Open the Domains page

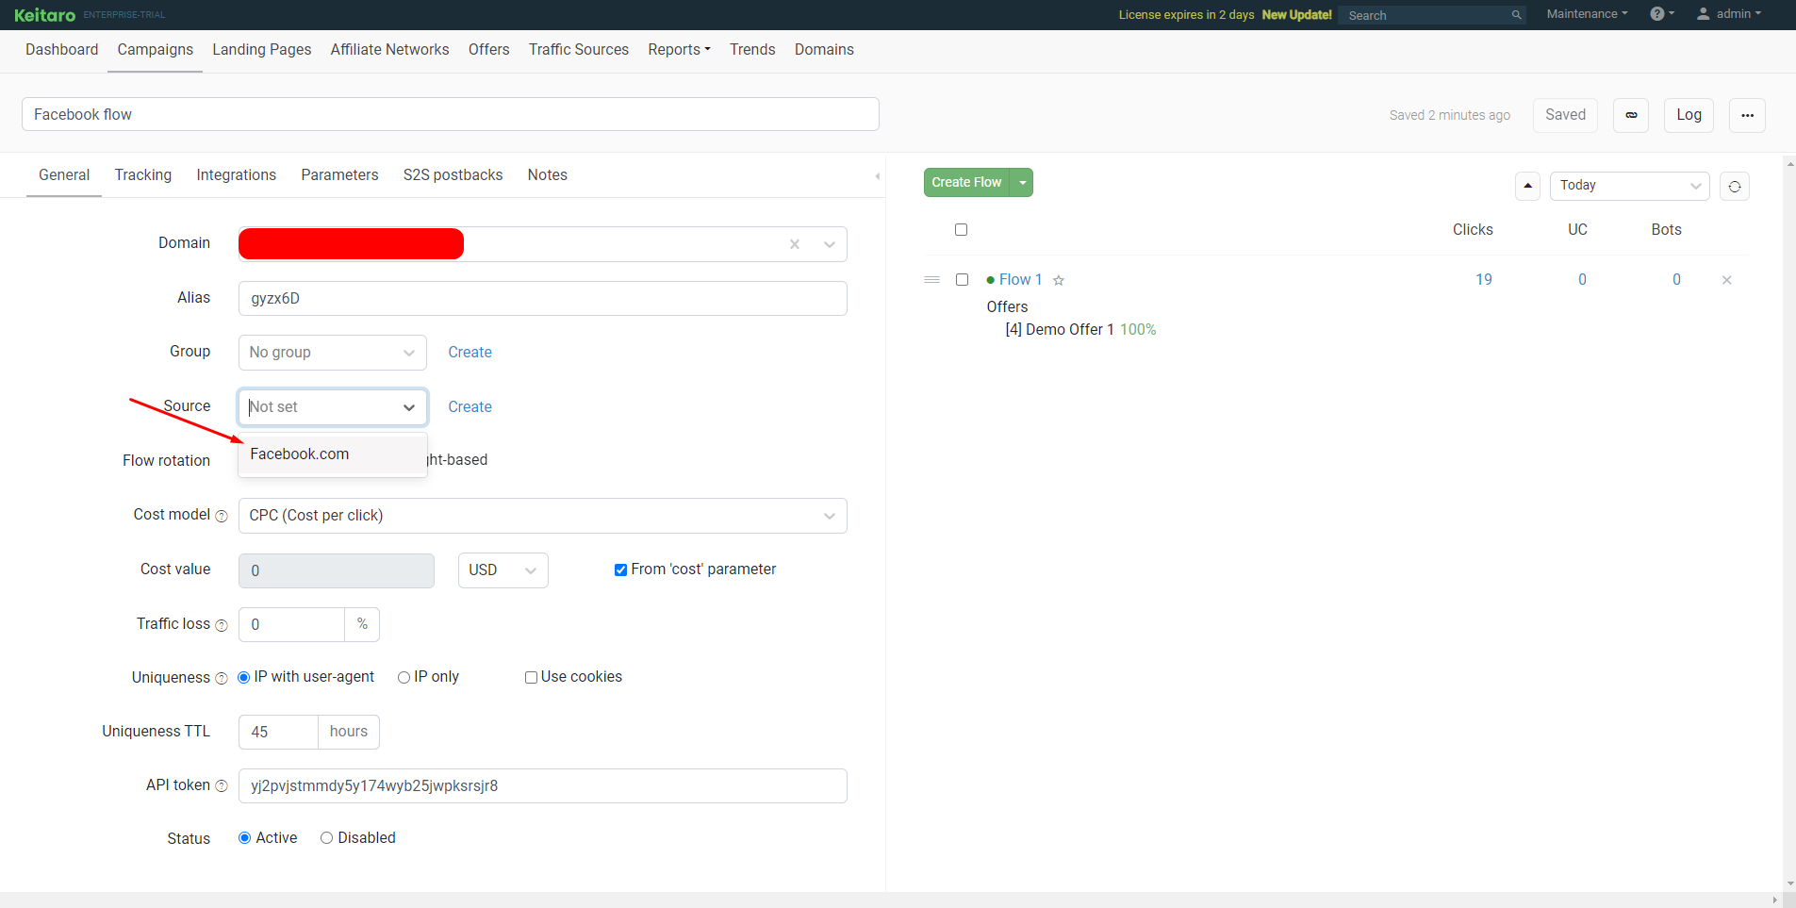point(824,50)
